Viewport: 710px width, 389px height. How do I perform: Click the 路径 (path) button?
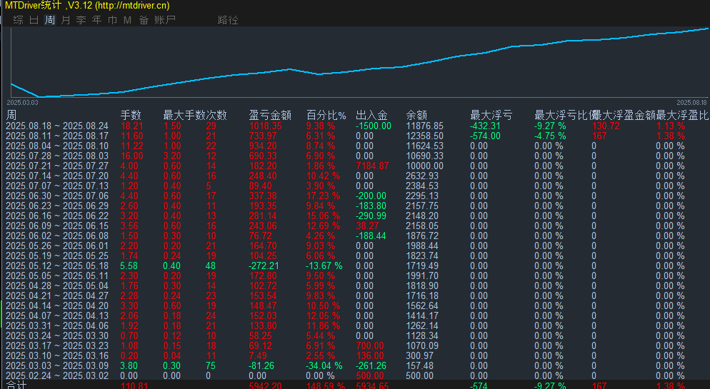pos(228,20)
